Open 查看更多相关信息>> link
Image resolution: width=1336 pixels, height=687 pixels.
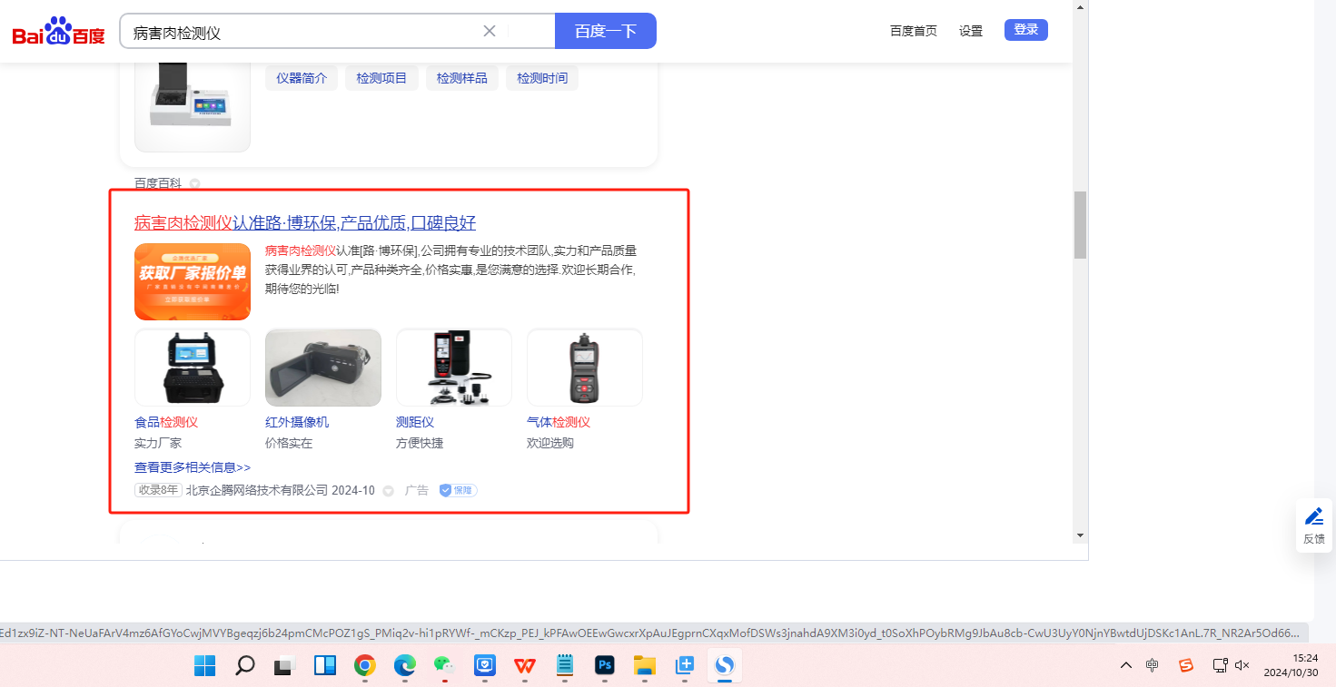193,467
